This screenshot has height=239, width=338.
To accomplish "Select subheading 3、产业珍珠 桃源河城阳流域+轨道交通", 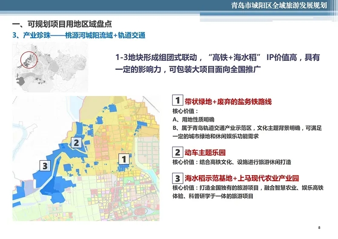I will [79, 35].
